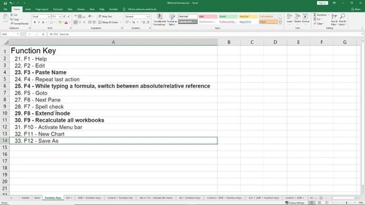Adjust the zoom slider in status bar
Screen dimensions: 365x205
346,203
